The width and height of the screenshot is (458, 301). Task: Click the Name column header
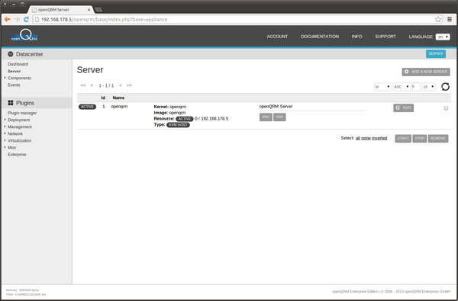click(118, 98)
